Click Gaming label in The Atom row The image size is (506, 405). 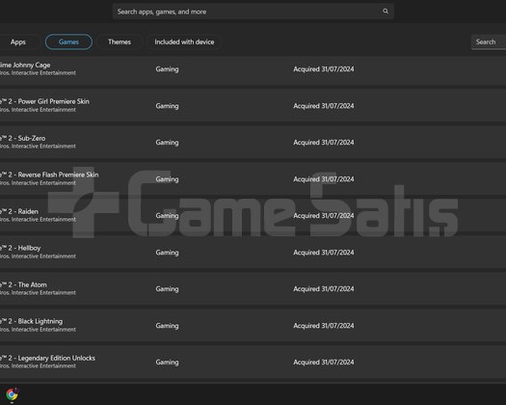(167, 289)
